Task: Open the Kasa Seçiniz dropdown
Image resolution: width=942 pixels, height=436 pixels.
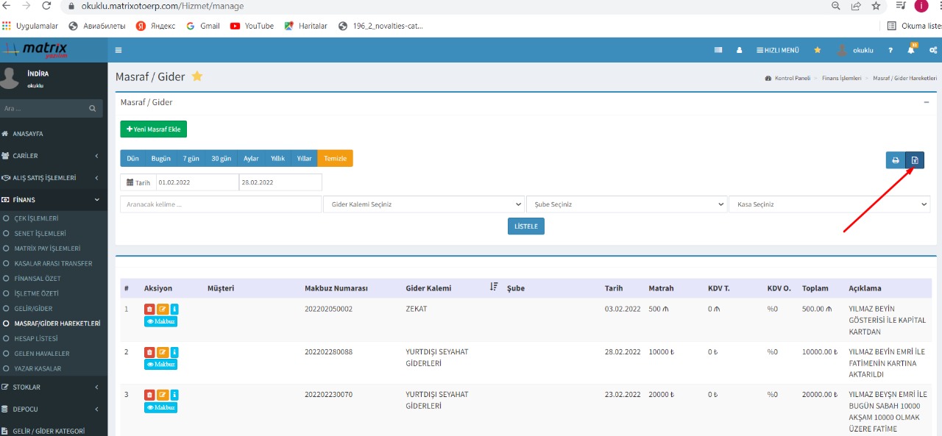Action: point(829,204)
